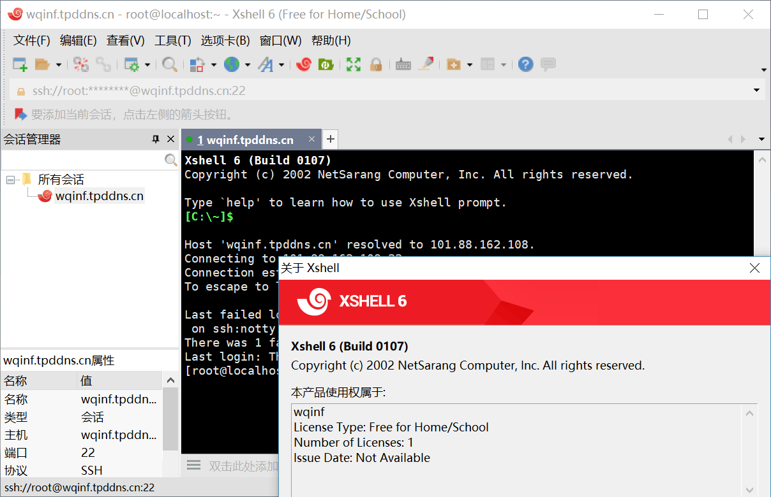This screenshot has width=771, height=497.
Task: Close the 关于 Xshell dialog
Action: pos(754,268)
